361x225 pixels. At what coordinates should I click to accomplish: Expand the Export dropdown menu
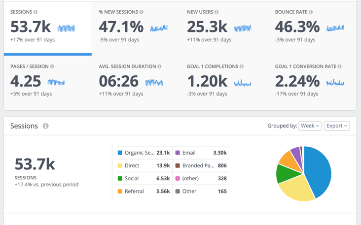(x=337, y=126)
